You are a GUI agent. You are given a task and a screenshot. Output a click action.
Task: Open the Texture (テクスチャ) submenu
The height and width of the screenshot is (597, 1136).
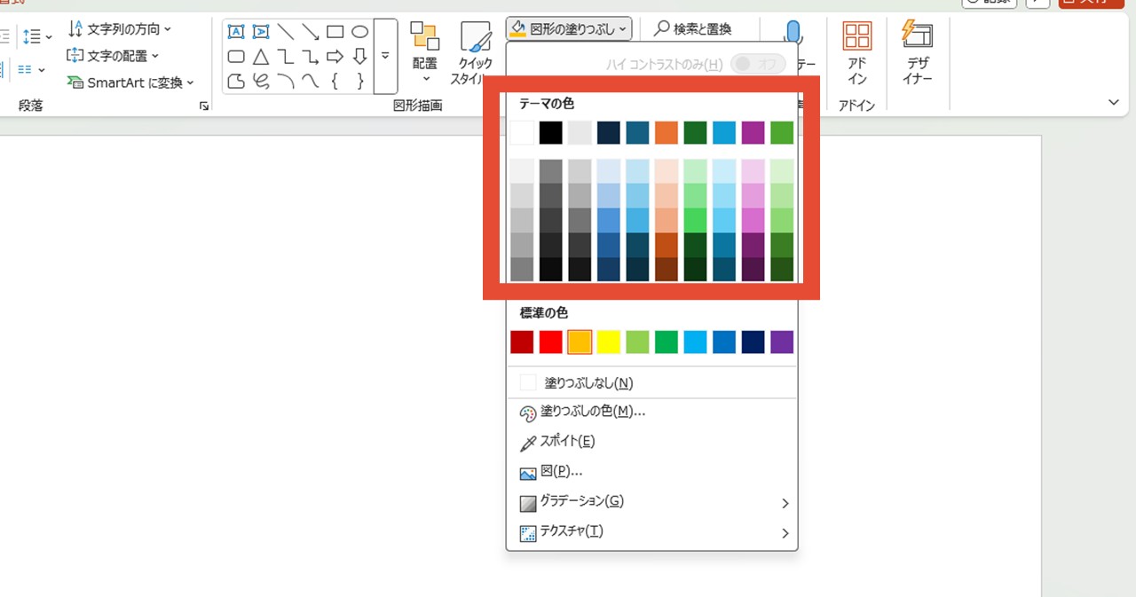652,532
